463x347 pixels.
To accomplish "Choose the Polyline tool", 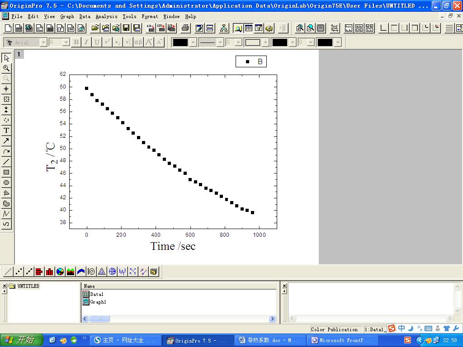I will click(6, 214).
